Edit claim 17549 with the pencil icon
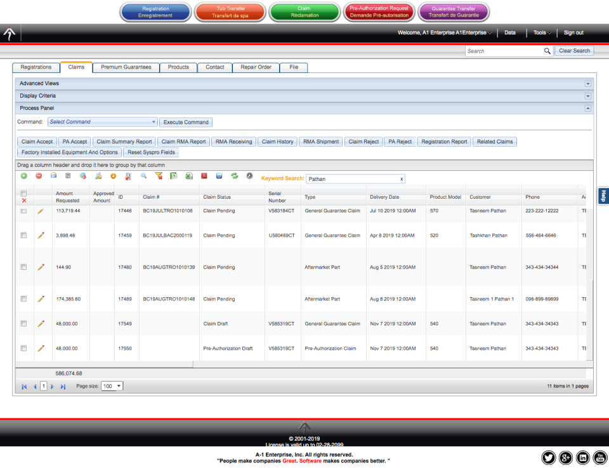Image resolution: width=609 pixels, height=468 pixels. [x=41, y=324]
